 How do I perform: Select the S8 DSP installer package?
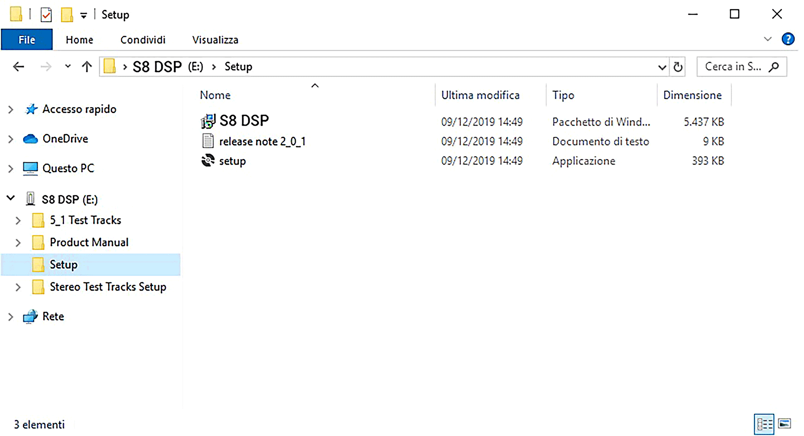(x=244, y=121)
